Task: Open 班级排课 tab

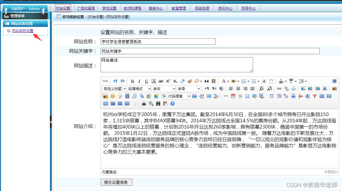Action: click(x=202, y=8)
